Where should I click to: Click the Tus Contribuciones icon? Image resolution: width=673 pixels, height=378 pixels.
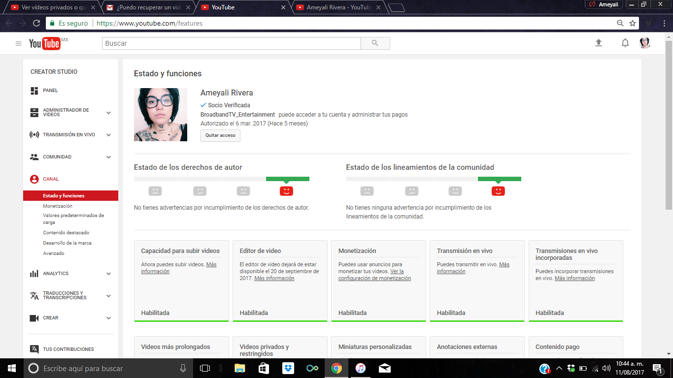tap(34, 349)
